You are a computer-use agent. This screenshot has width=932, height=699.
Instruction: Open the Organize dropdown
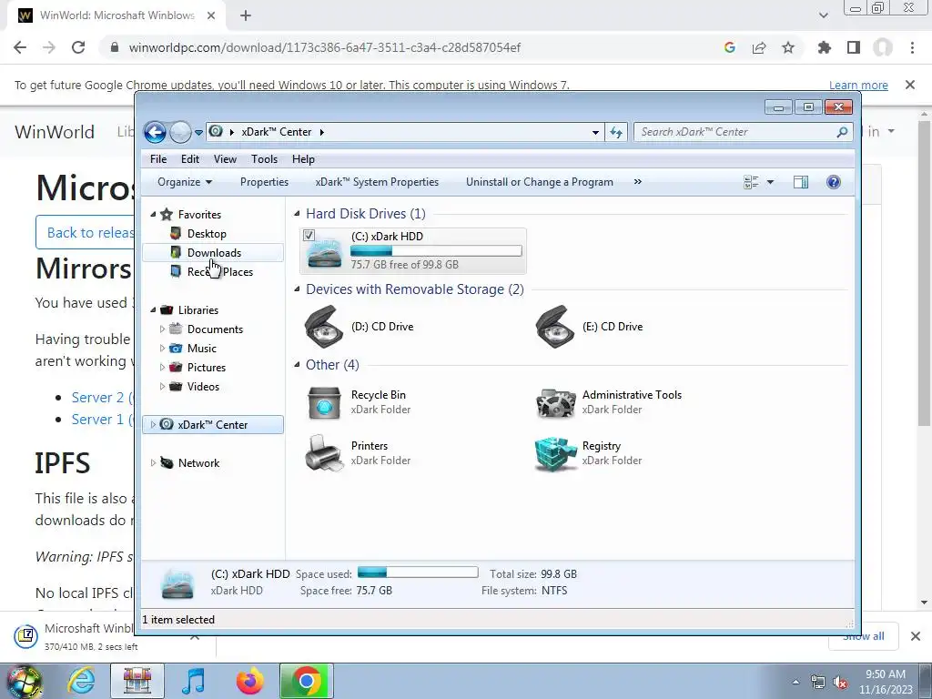(x=184, y=182)
